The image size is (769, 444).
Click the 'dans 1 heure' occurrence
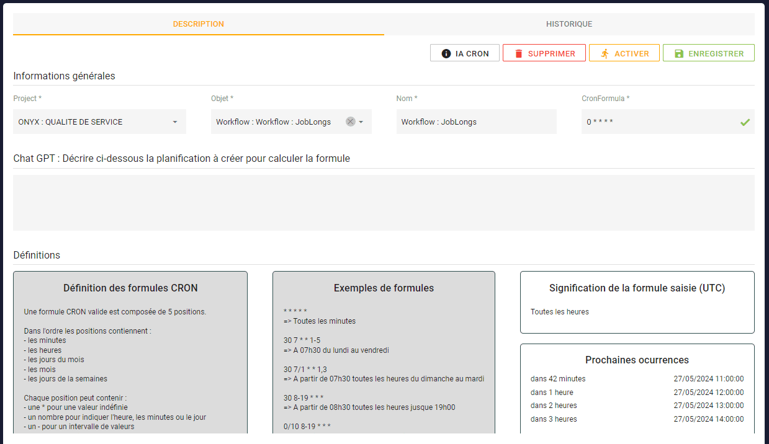tap(552, 392)
